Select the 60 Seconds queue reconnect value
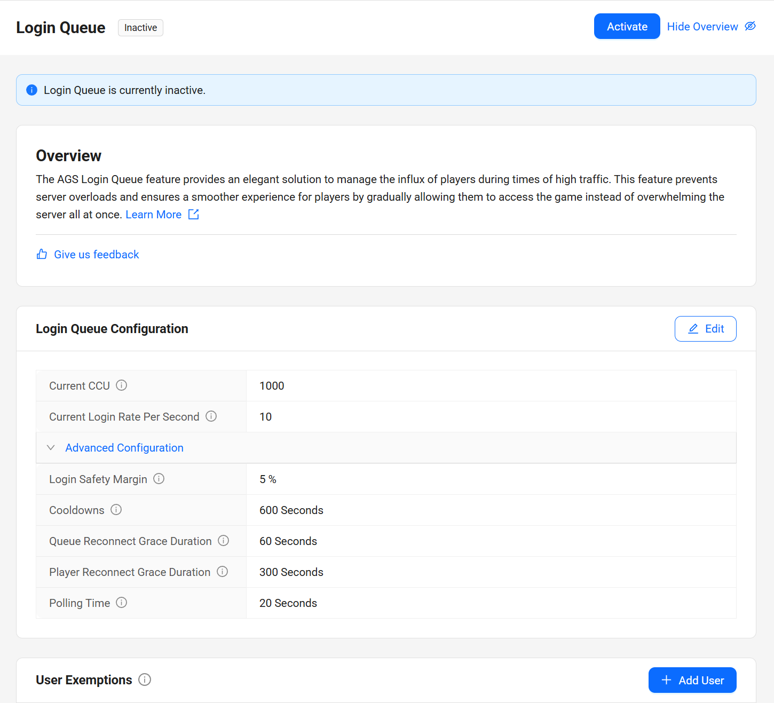 288,541
